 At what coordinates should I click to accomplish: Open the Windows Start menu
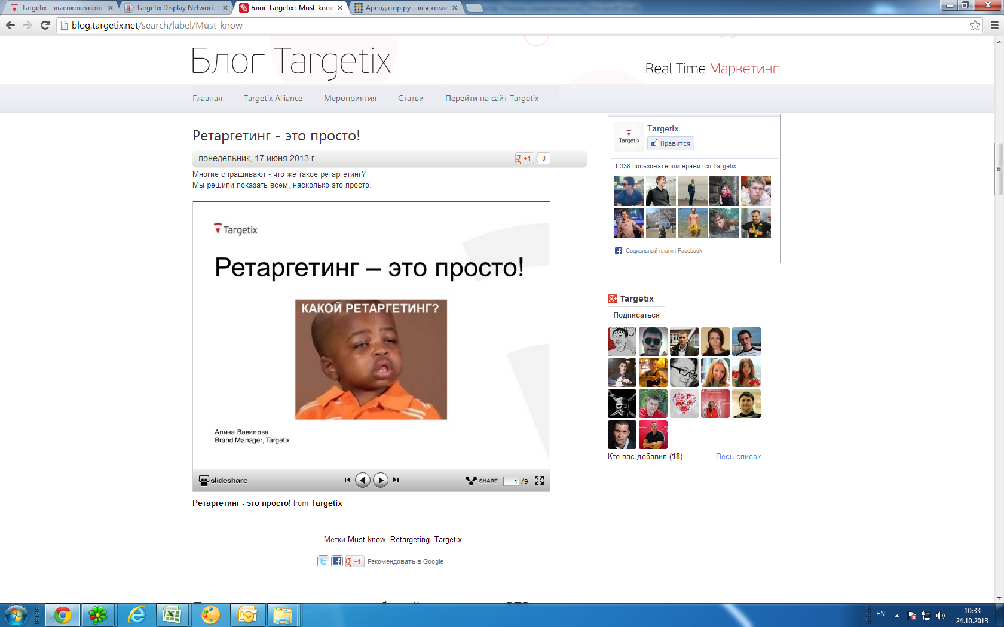16,615
